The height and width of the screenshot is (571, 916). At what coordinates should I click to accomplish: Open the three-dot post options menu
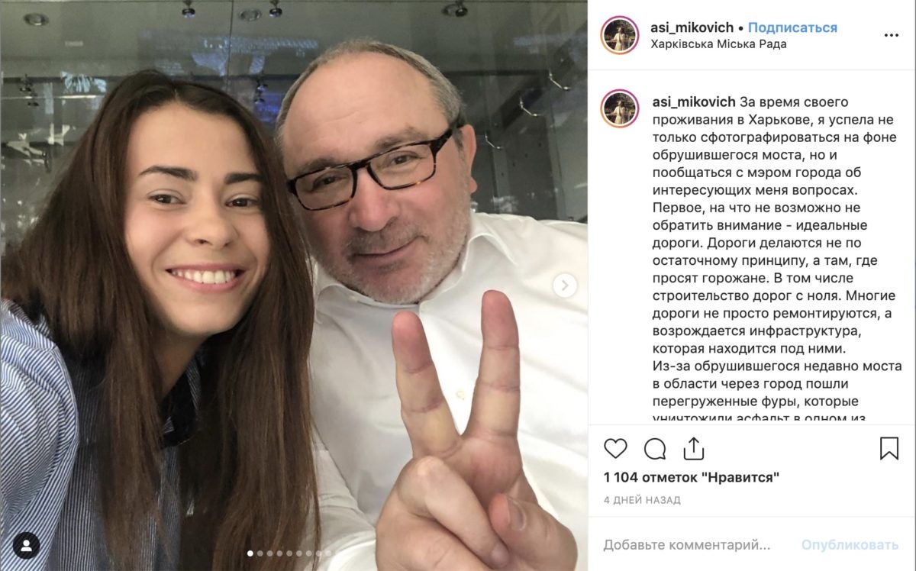coord(891,35)
